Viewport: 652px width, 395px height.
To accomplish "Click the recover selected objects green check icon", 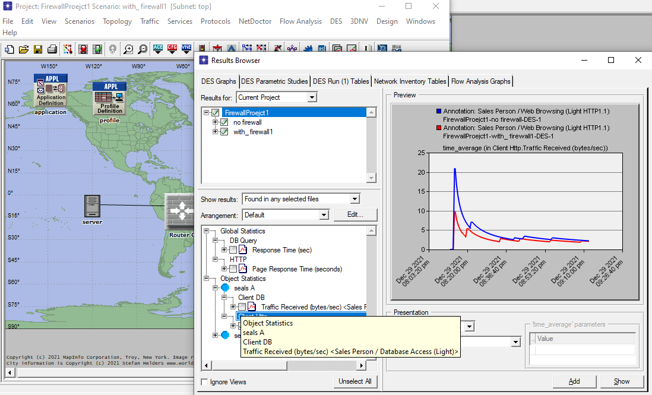I will (x=97, y=49).
